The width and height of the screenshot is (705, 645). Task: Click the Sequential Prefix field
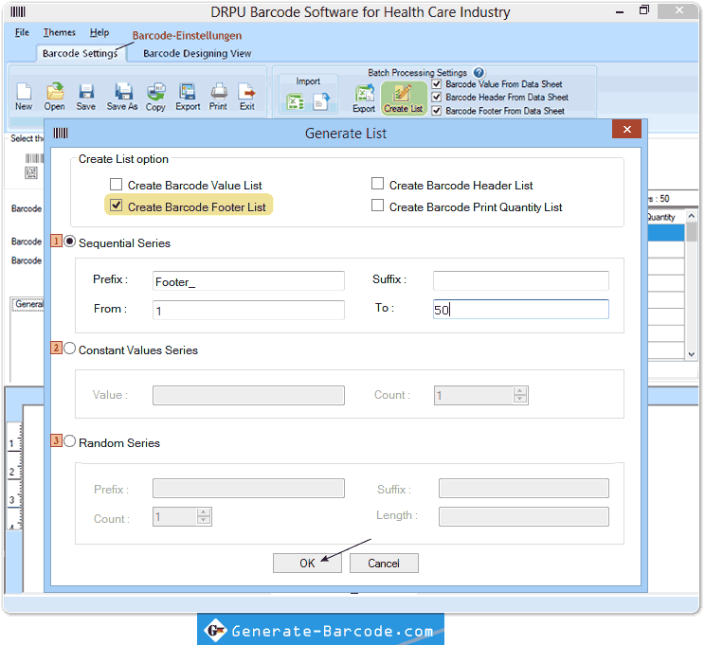[248, 281]
